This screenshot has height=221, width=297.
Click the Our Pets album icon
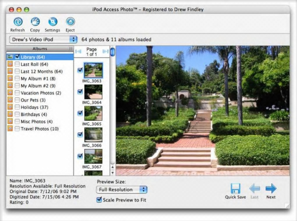point(10,100)
